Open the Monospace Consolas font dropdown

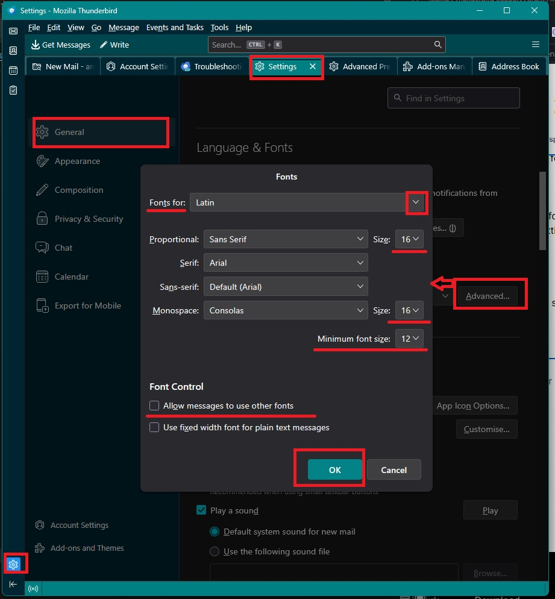(x=286, y=310)
